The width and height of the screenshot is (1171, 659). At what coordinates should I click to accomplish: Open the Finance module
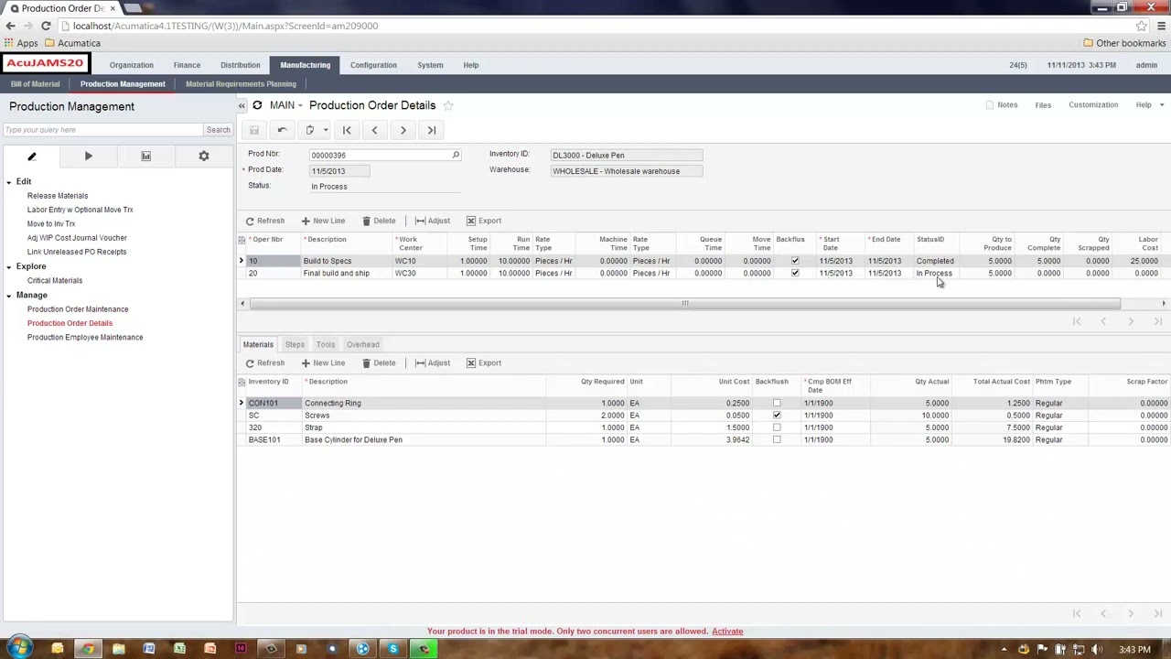187,65
